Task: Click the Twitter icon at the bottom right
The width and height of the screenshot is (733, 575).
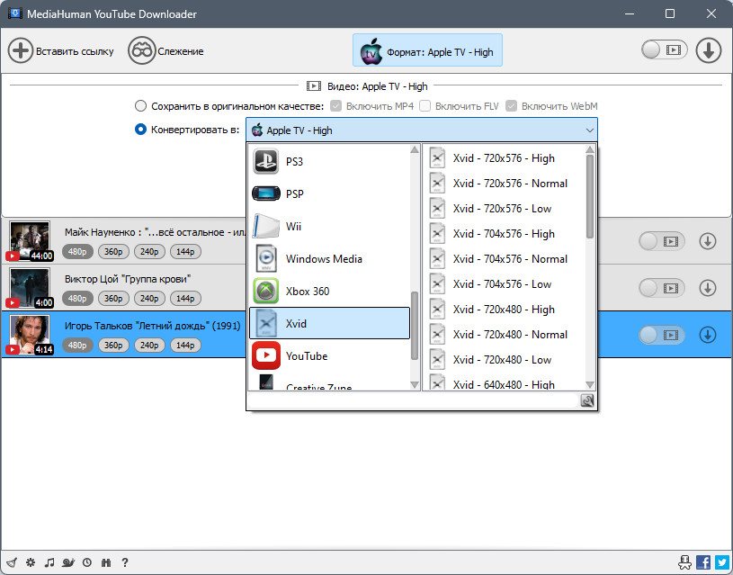Action: click(722, 562)
